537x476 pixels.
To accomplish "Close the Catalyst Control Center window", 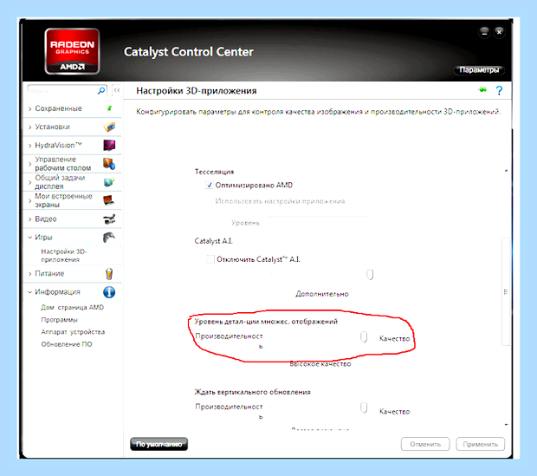I will point(500,32).
